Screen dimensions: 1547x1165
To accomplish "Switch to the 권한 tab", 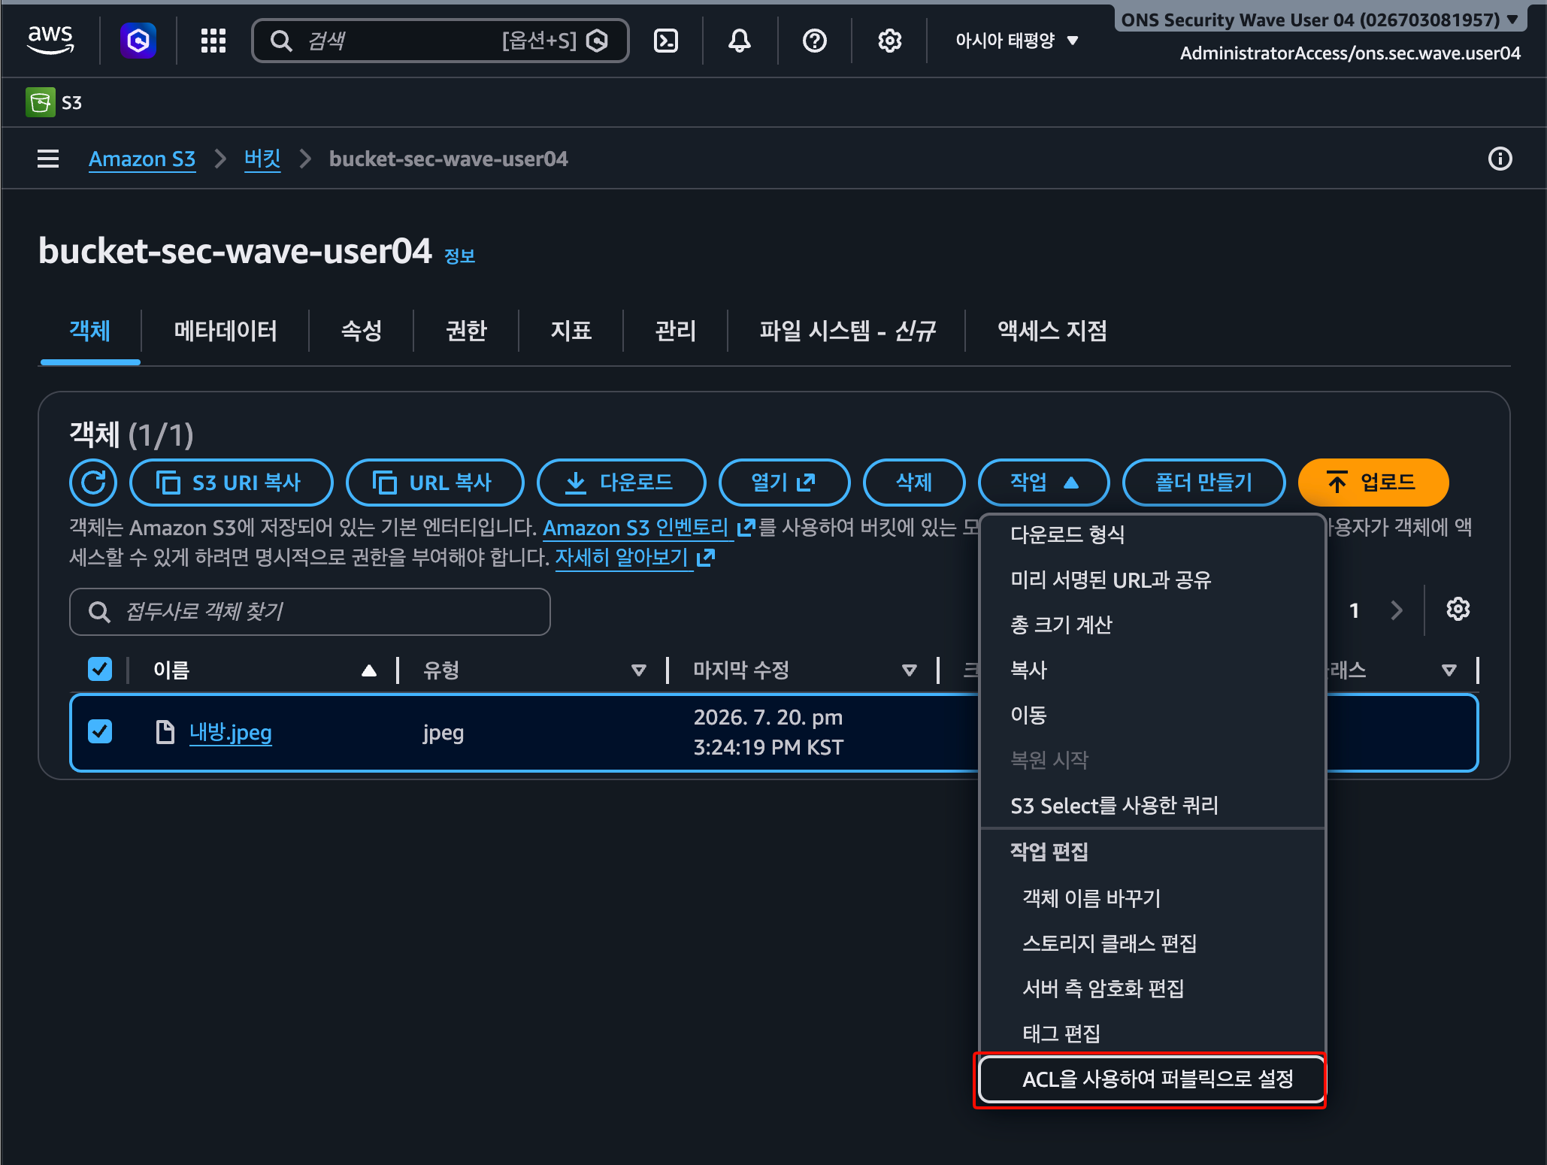I will [x=467, y=331].
